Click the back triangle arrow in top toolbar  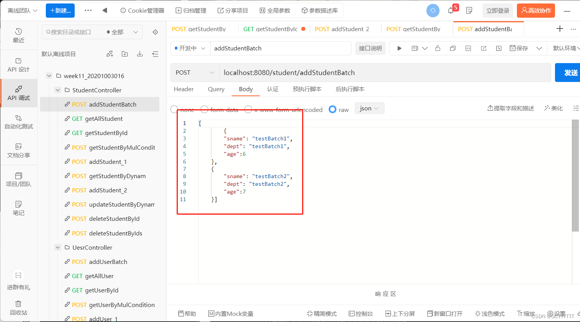105,10
